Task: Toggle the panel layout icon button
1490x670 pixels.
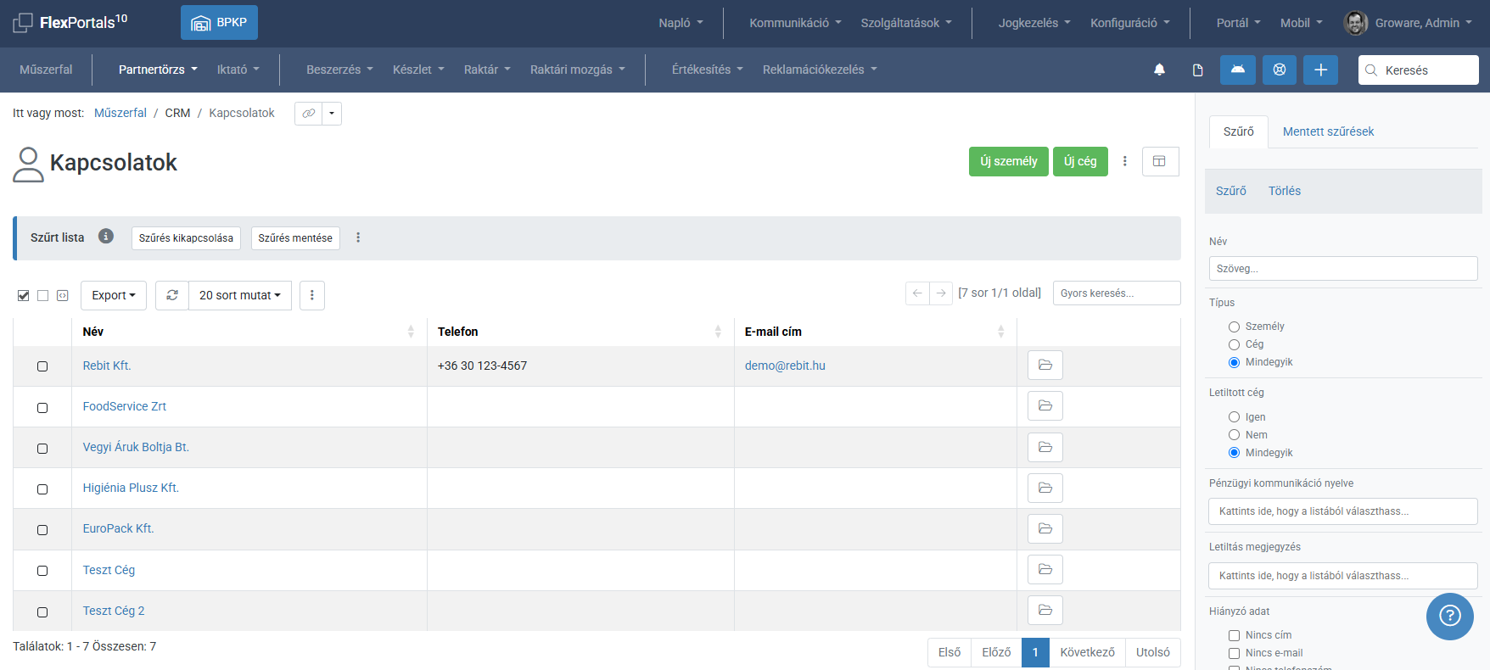Action: 1160,161
